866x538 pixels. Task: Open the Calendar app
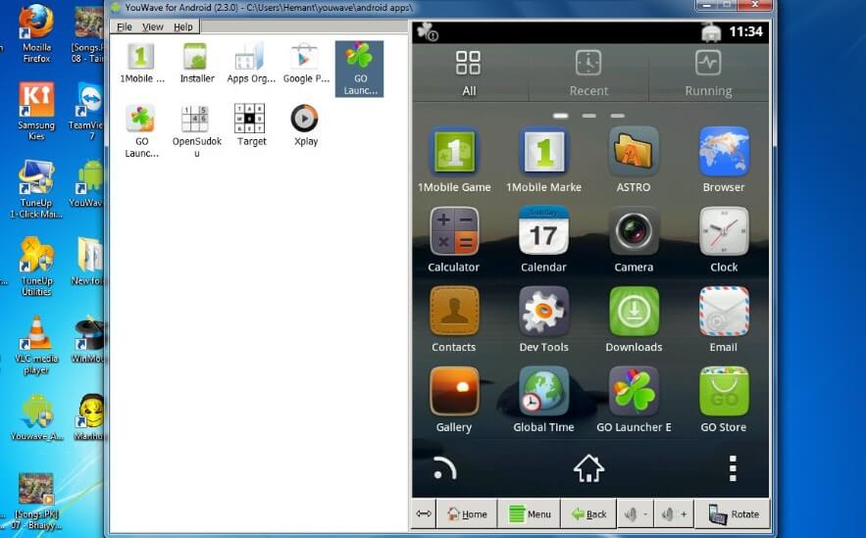coord(544,240)
